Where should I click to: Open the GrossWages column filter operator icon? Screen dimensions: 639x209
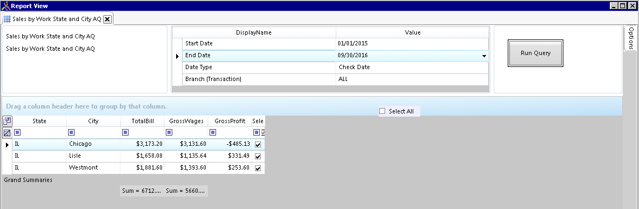(x=169, y=132)
